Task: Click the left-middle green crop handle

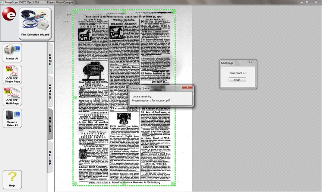Action: coord(75,98)
